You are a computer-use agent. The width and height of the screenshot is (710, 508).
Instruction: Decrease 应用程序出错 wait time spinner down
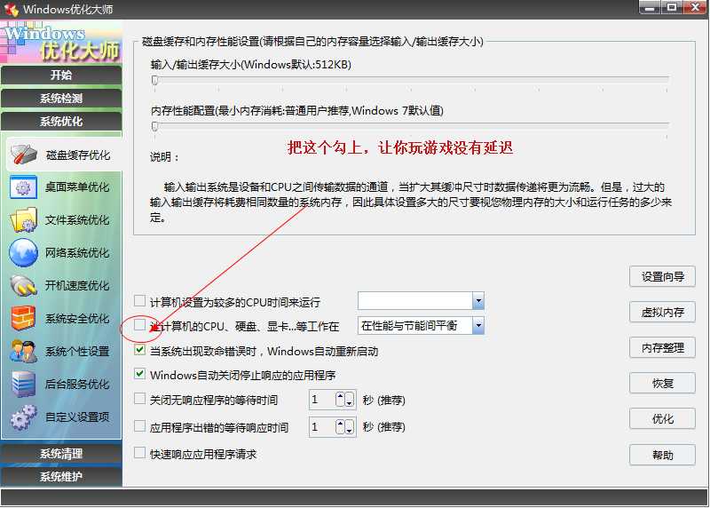[x=349, y=426]
